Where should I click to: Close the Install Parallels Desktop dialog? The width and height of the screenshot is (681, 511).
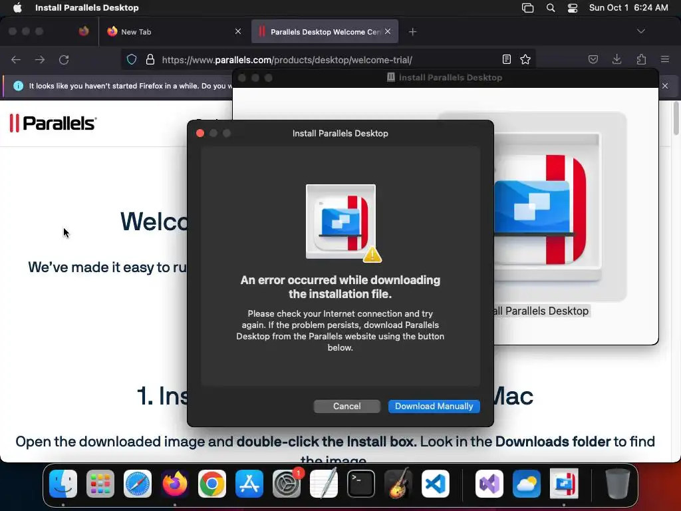[x=200, y=133]
